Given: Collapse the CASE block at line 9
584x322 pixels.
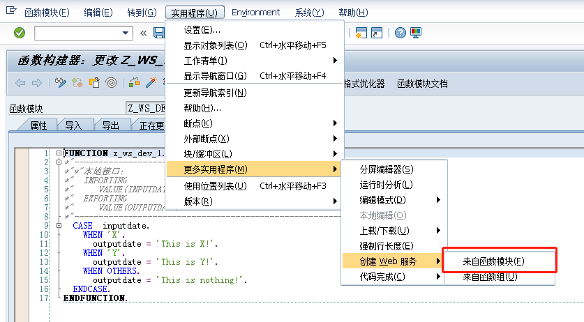Looking at the screenshot, I should click(59, 225).
